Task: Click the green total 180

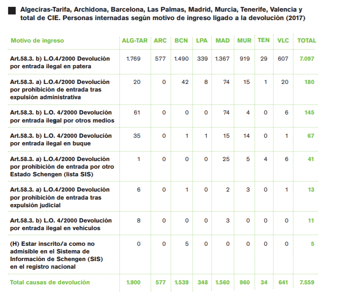Action: [309, 82]
